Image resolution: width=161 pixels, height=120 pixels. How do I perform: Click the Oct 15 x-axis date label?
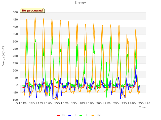coord(53,103)
